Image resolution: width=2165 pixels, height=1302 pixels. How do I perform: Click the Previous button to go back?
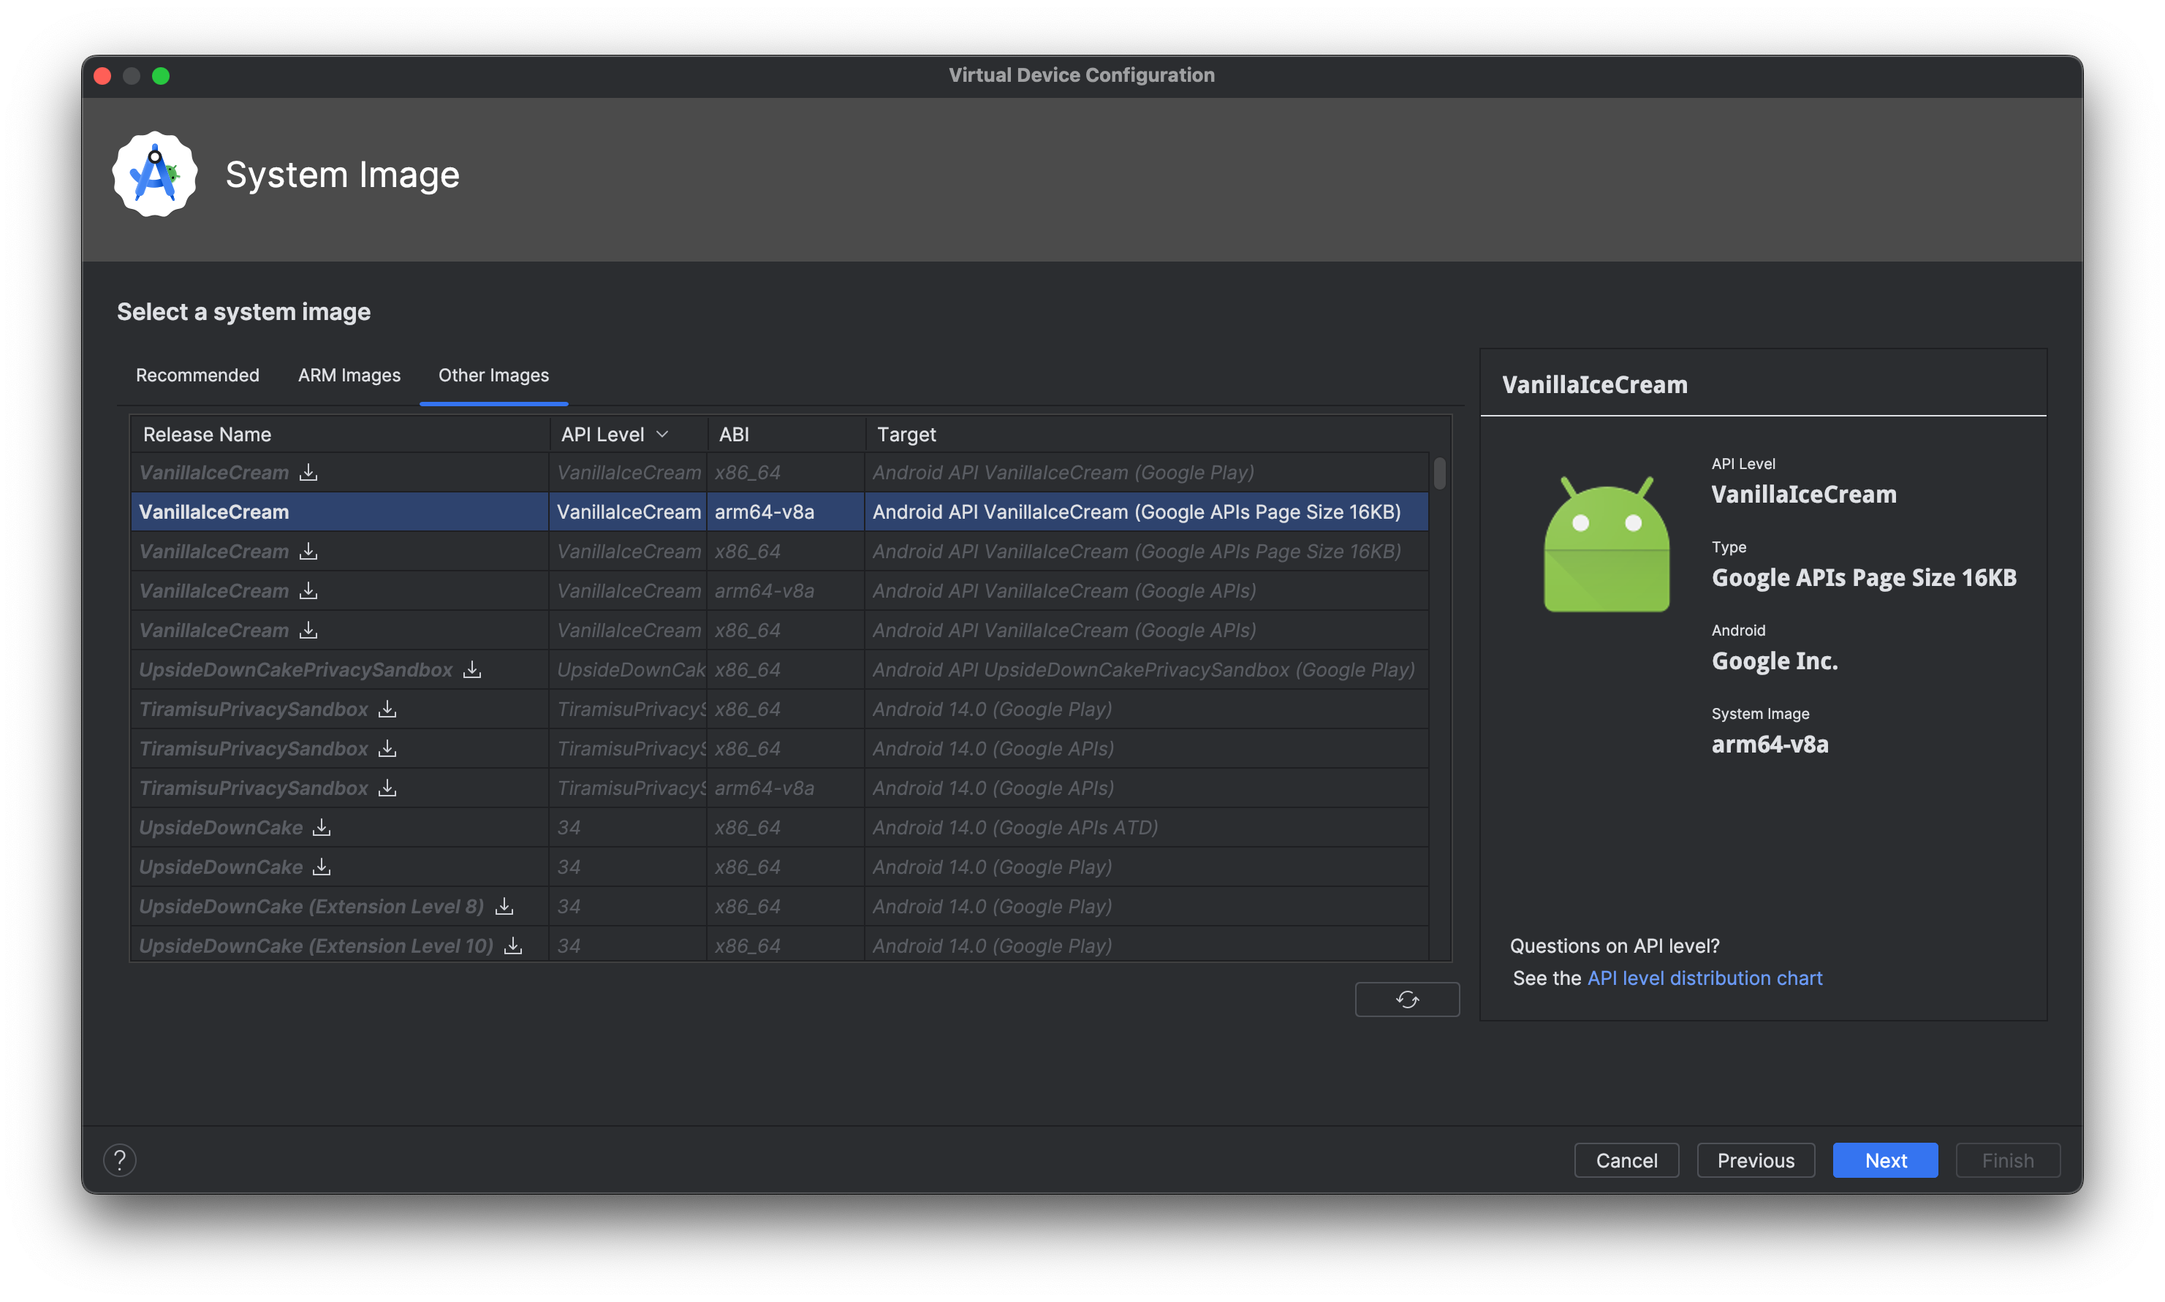[1755, 1158]
